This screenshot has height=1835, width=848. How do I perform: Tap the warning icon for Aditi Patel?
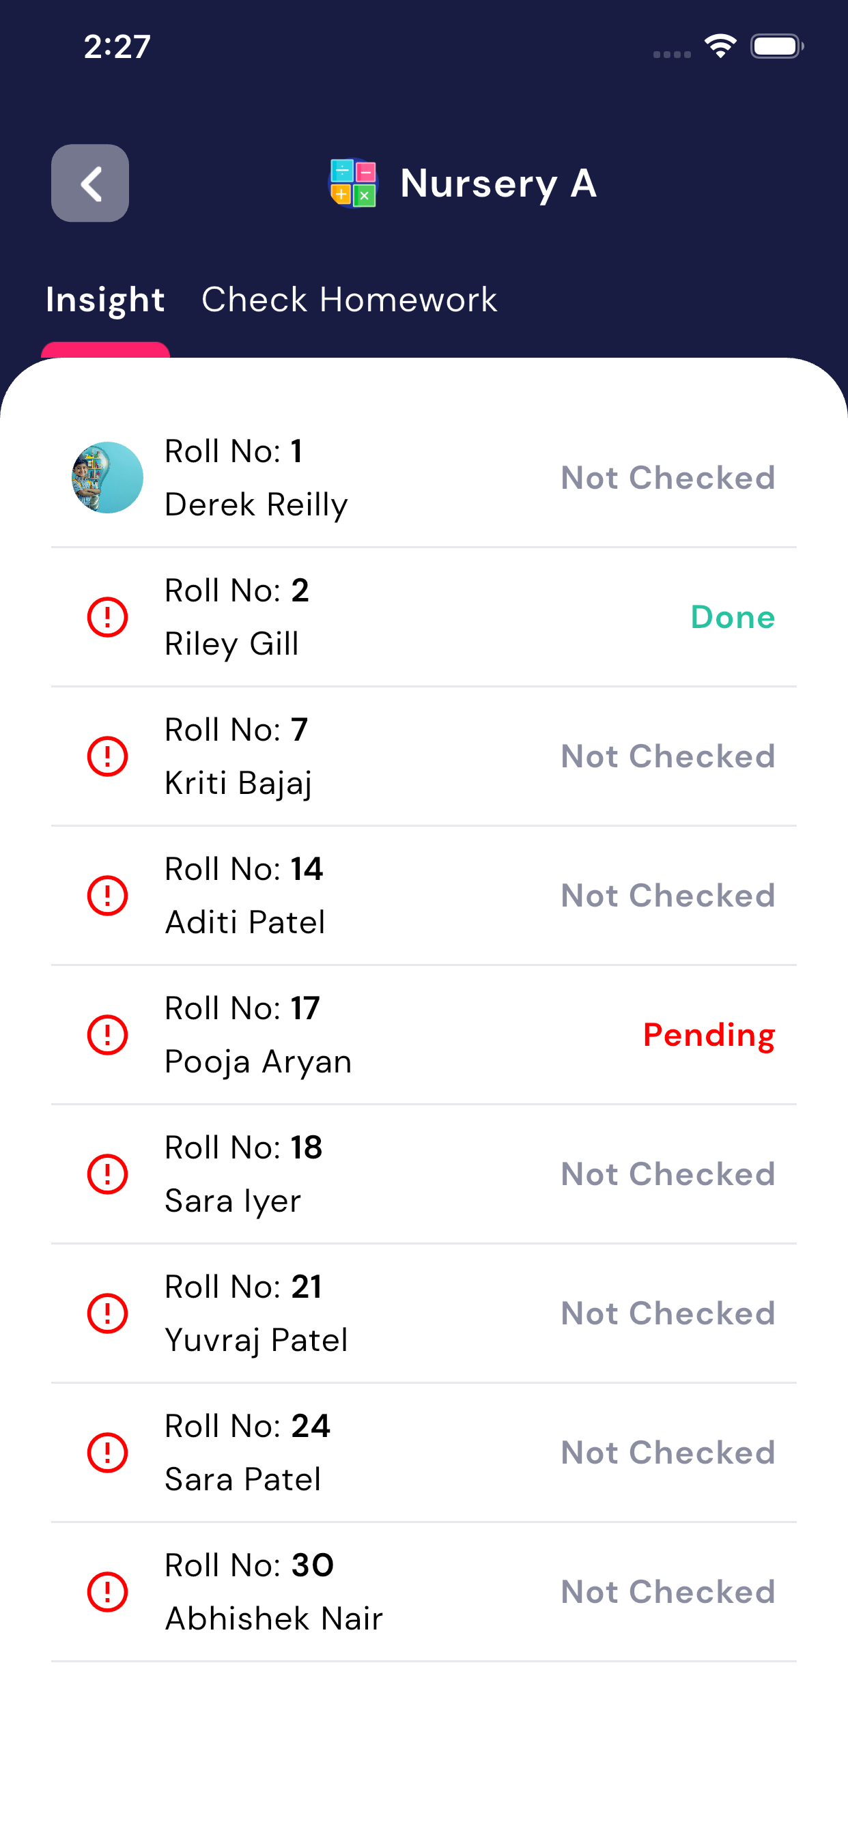(108, 896)
